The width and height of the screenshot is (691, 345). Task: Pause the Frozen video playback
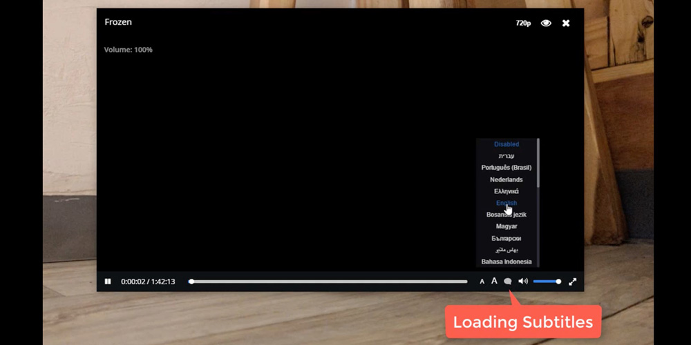[108, 282]
